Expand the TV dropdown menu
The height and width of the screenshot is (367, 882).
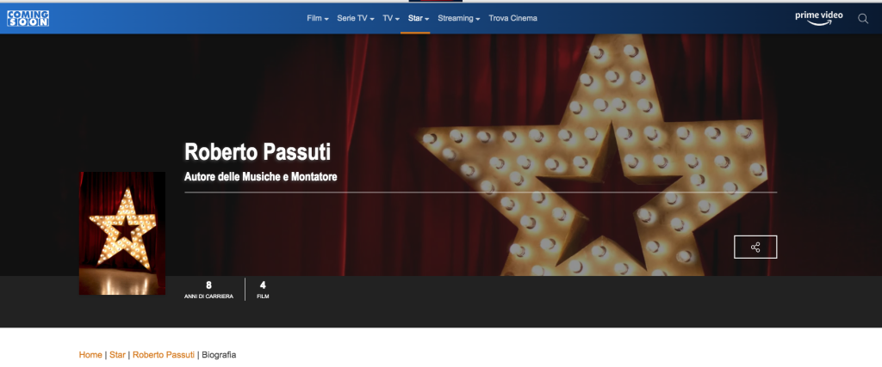coord(391,18)
